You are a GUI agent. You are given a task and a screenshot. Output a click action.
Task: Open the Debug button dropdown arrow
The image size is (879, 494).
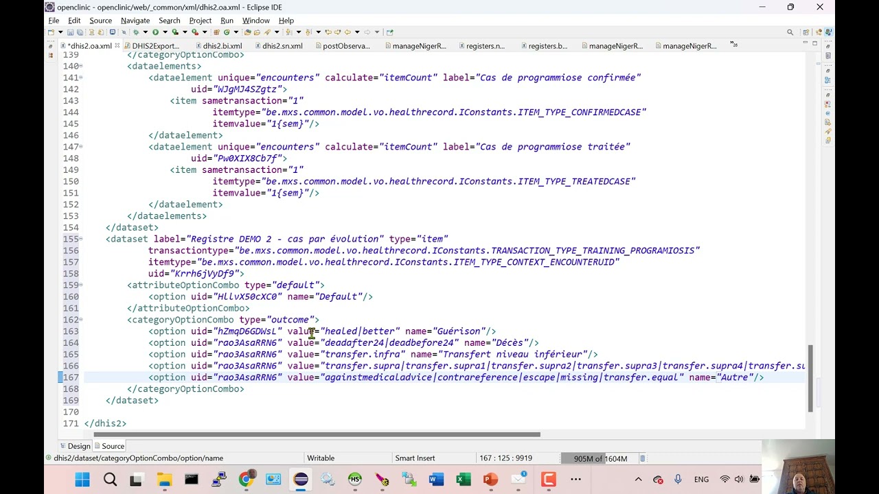pyautogui.click(x=145, y=32)
